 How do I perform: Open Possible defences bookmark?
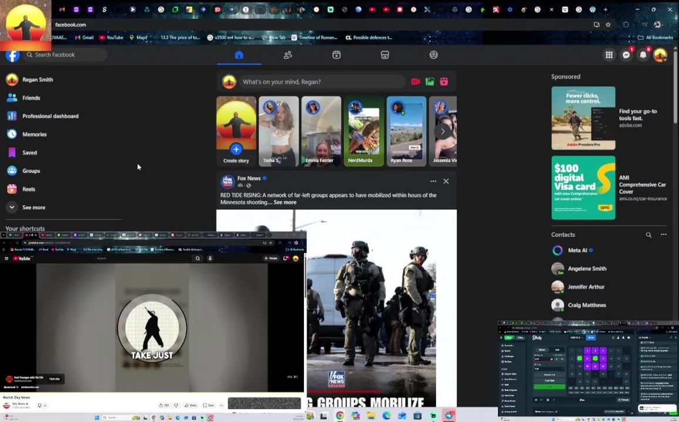pyautogui.click(x=369, y=38)
